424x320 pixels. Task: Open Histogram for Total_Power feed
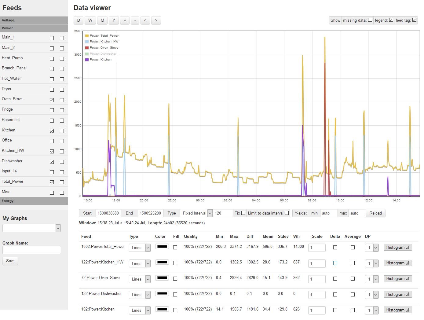pyautogui.click(x=397, y=248)
